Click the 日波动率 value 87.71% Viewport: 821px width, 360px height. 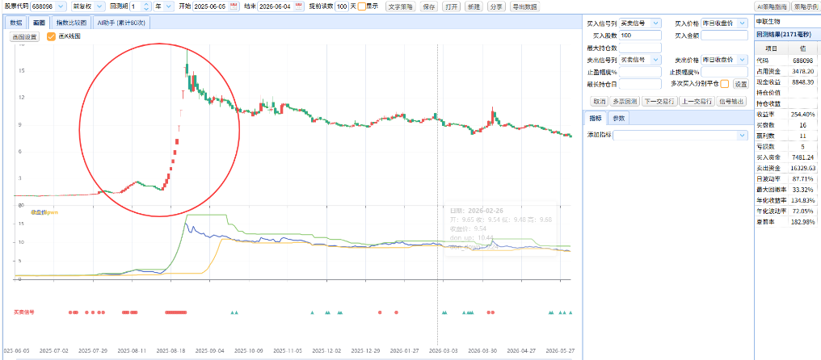[x=804, y=179]
